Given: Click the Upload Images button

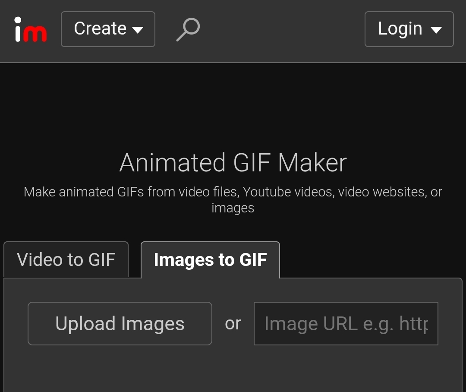Looking at the screenshot, I should pos(120,324).
